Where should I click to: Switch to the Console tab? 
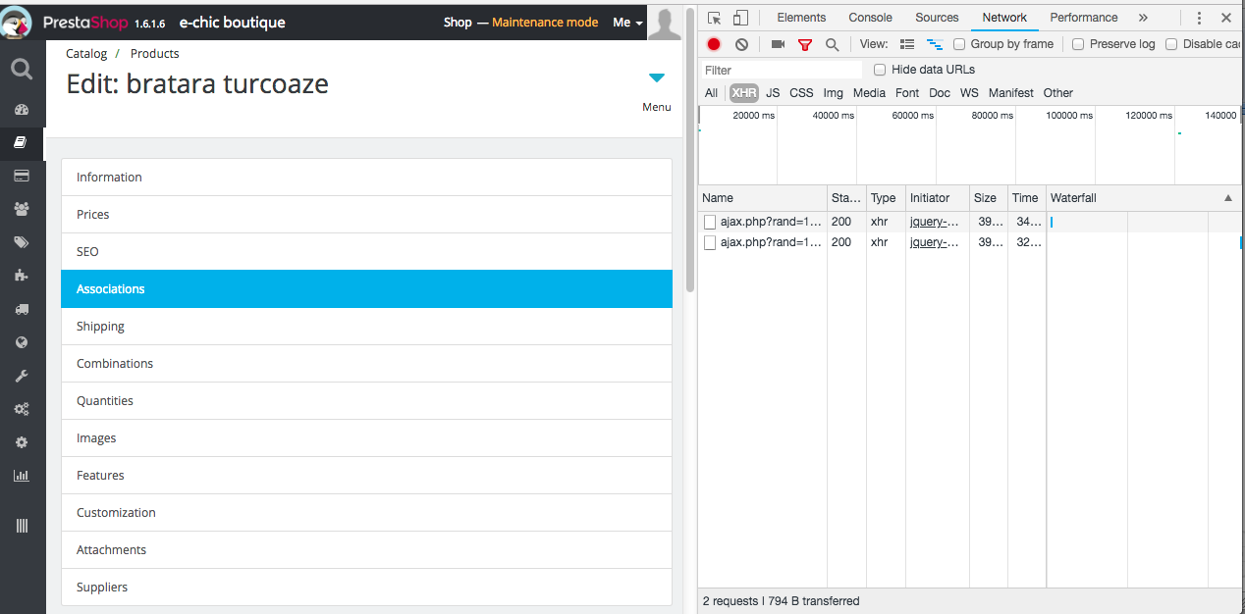pos(871,18)
